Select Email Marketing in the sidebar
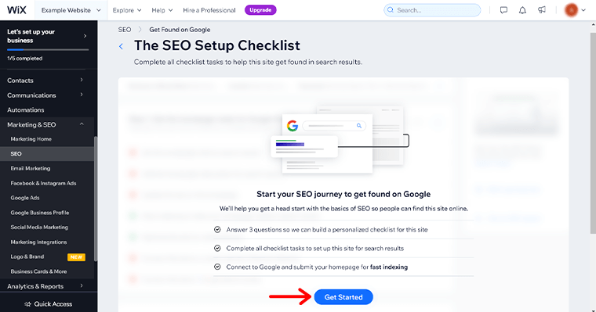Screen dimensions: 596x312 coord(31,168)
